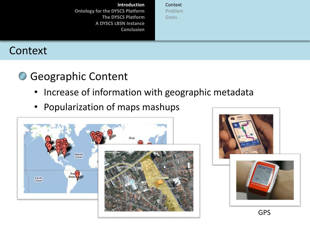Open the Goals subsection link

[171, 17]
